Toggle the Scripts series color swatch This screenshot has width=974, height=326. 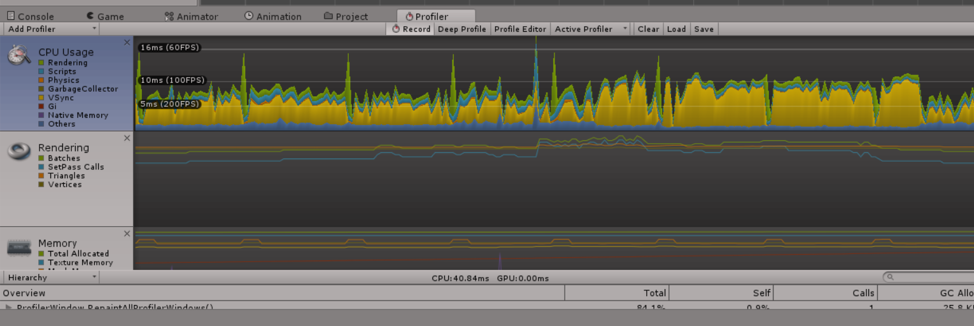click(x=41, y=72)
